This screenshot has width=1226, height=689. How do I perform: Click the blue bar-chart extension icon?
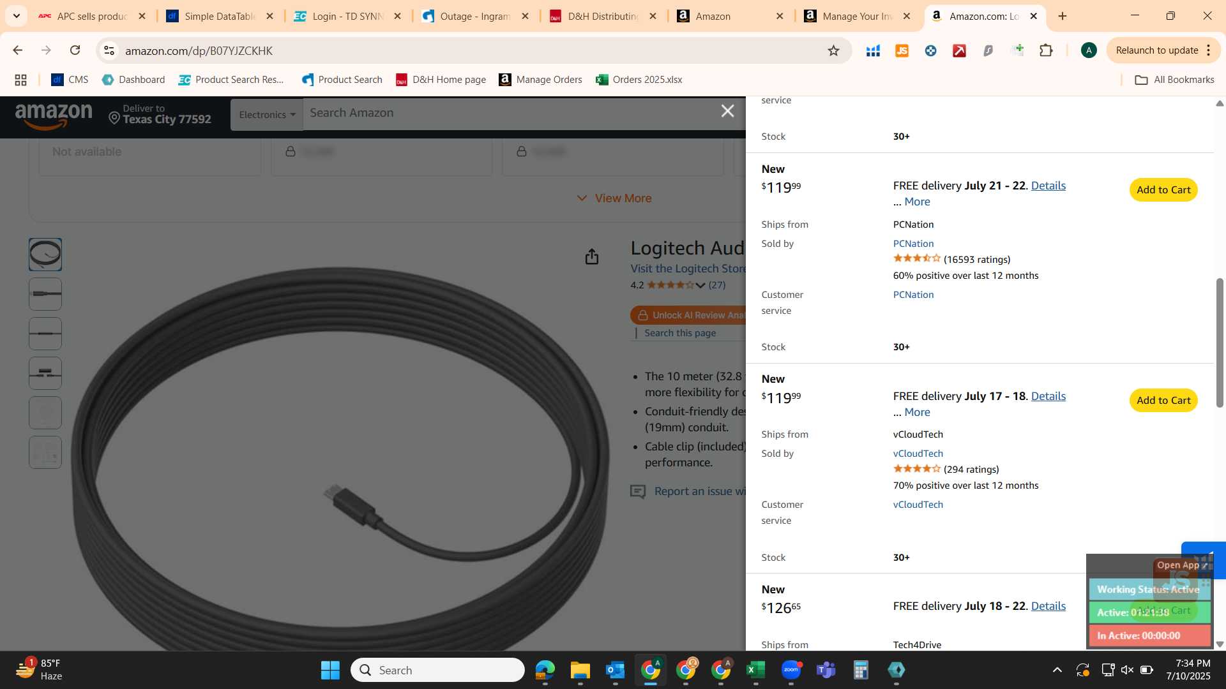(x=873, y=50)
